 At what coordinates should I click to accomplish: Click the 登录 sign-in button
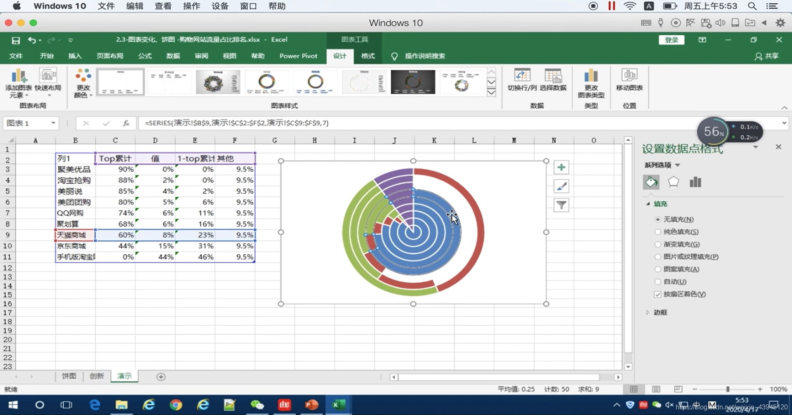(672, 40)
